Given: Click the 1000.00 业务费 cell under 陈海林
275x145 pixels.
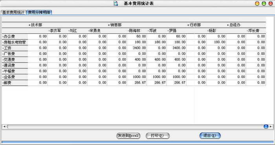Looking at the screenshot, I should tap(137, 77).
